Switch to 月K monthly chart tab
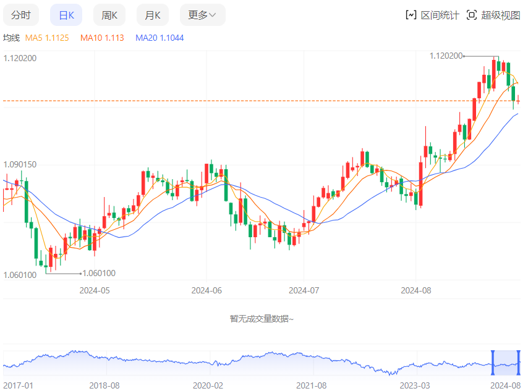Image resolution: width=528 pixels, height=391 pixels. [x=153, y=15]
